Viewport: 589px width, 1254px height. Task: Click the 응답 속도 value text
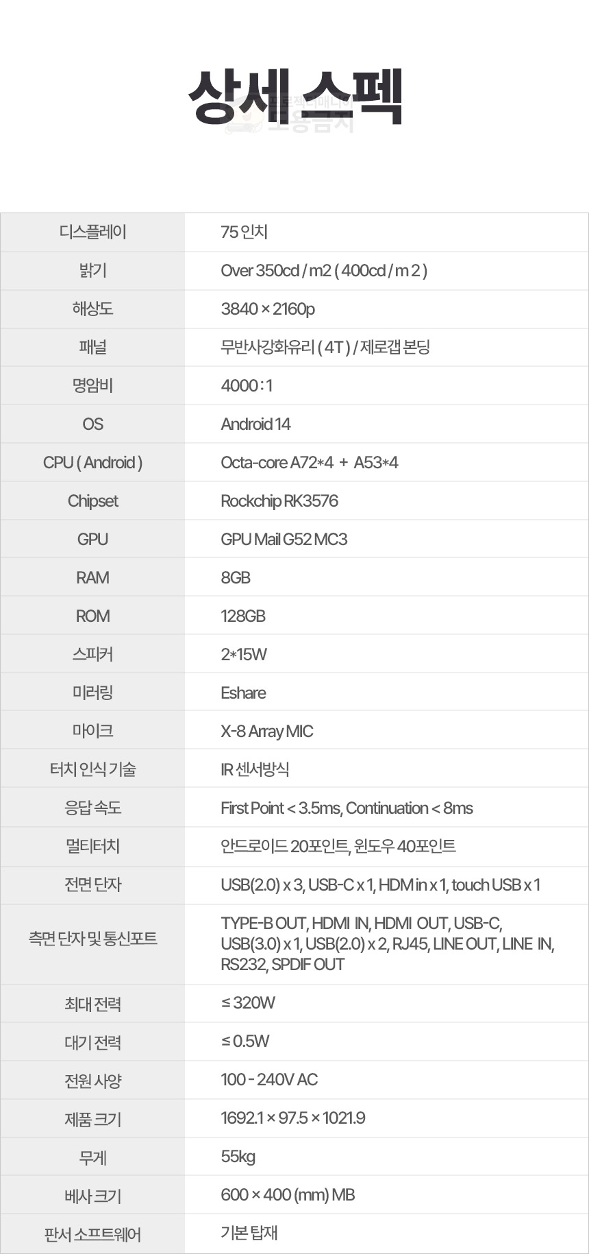(347, 808)
